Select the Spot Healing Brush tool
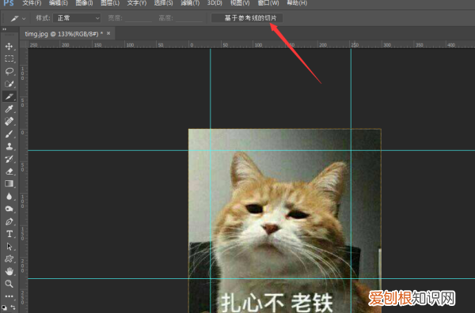 pyautogui.click(x=9, y=121)
